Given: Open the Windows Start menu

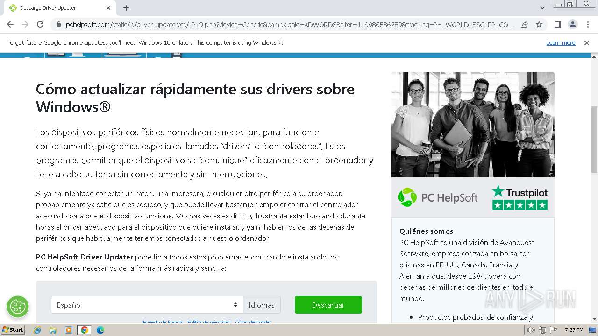Looking at the screenshot, I should [13, 329].
